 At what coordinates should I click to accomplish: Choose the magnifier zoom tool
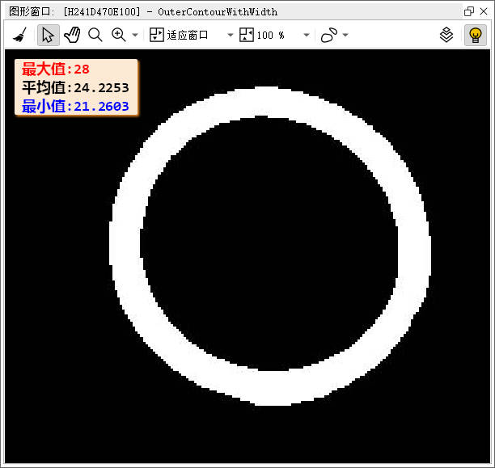point(95,35)
